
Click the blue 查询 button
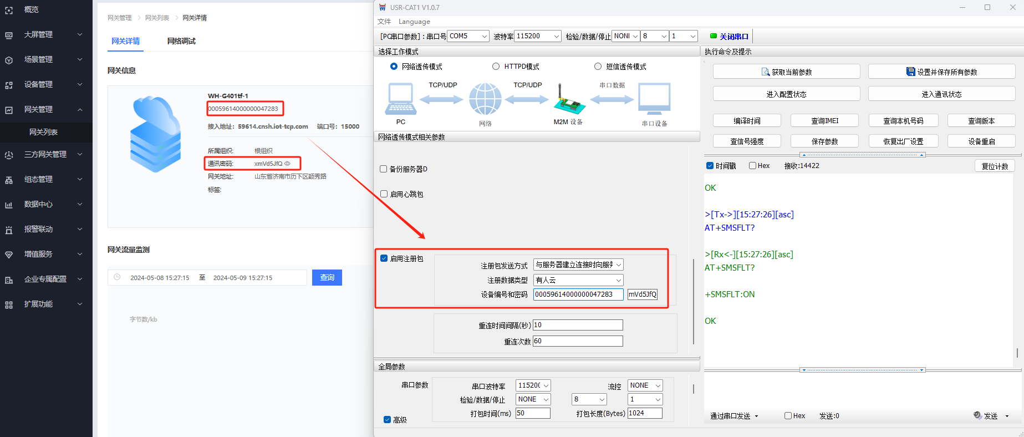click(327, 277)
